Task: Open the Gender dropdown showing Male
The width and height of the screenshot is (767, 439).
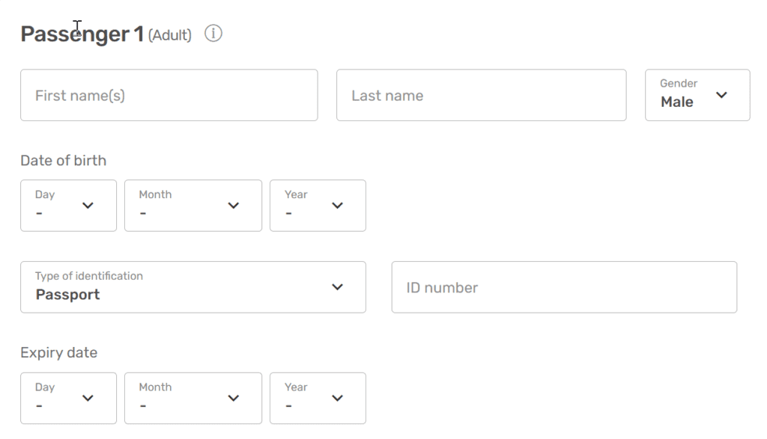Action: coord(697,95)
